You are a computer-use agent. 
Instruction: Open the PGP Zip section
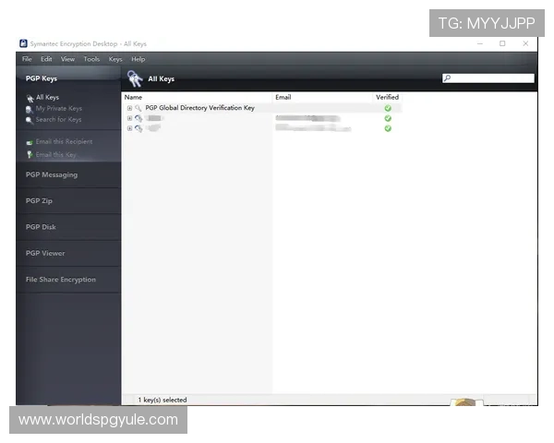[68, 200]
